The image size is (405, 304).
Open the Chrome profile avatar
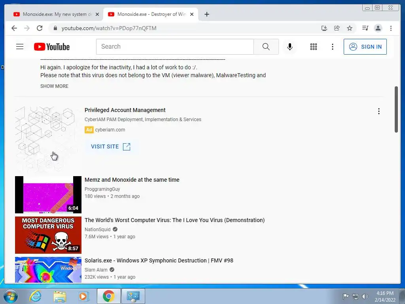(x=378, y=28)
